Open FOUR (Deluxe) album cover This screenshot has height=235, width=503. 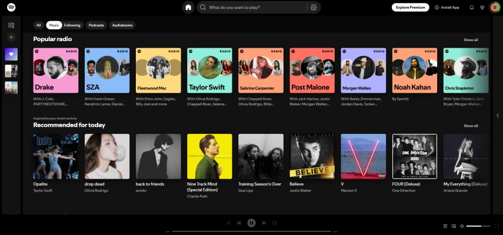coord(415,156)
